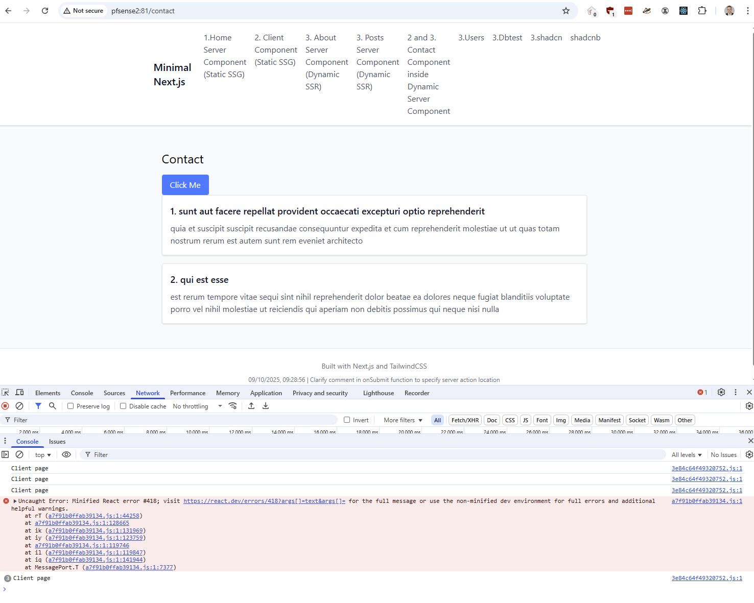This screenshot has width=754, height=603.
Task: Click the inspect element picker icon
Action: (6, 393)
